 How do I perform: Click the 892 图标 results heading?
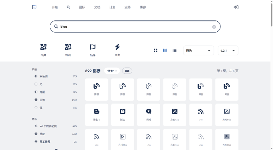pos(93,71)
